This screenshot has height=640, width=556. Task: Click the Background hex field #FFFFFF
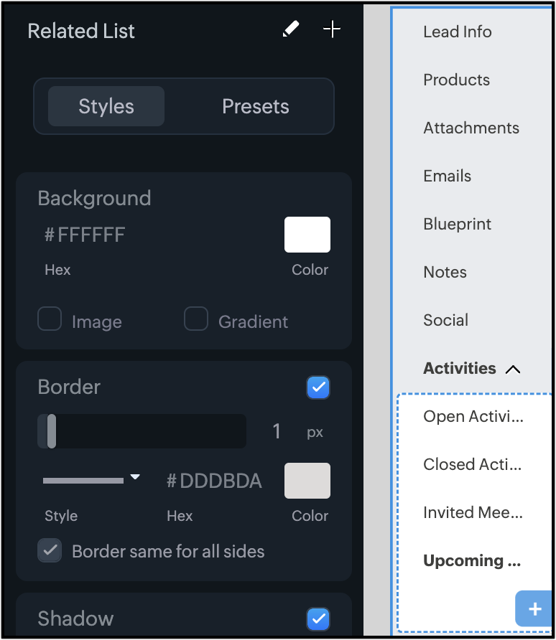click(x=85, y=235)
